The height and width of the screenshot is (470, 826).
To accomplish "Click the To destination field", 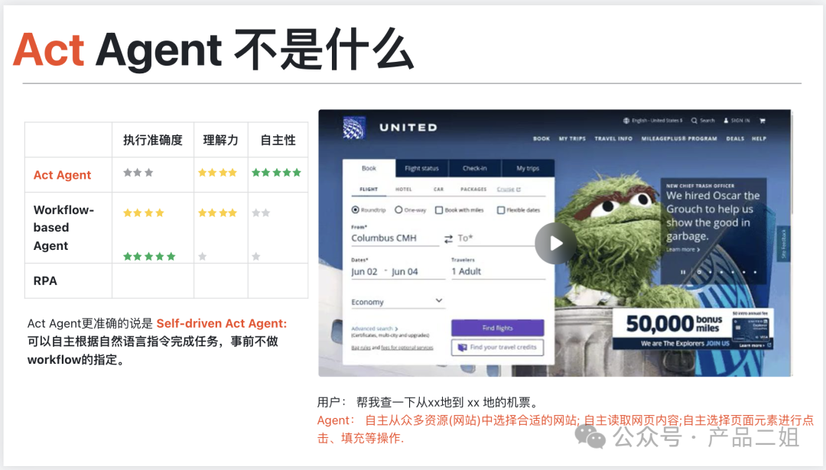I will [x=495, y=238].
